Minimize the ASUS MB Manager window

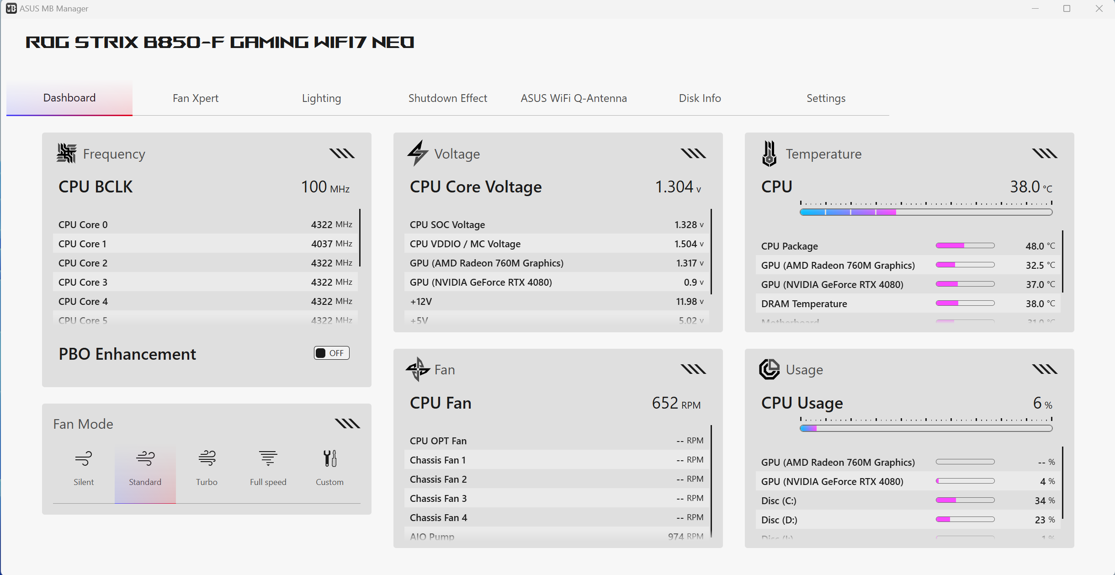coord(1035,9)
